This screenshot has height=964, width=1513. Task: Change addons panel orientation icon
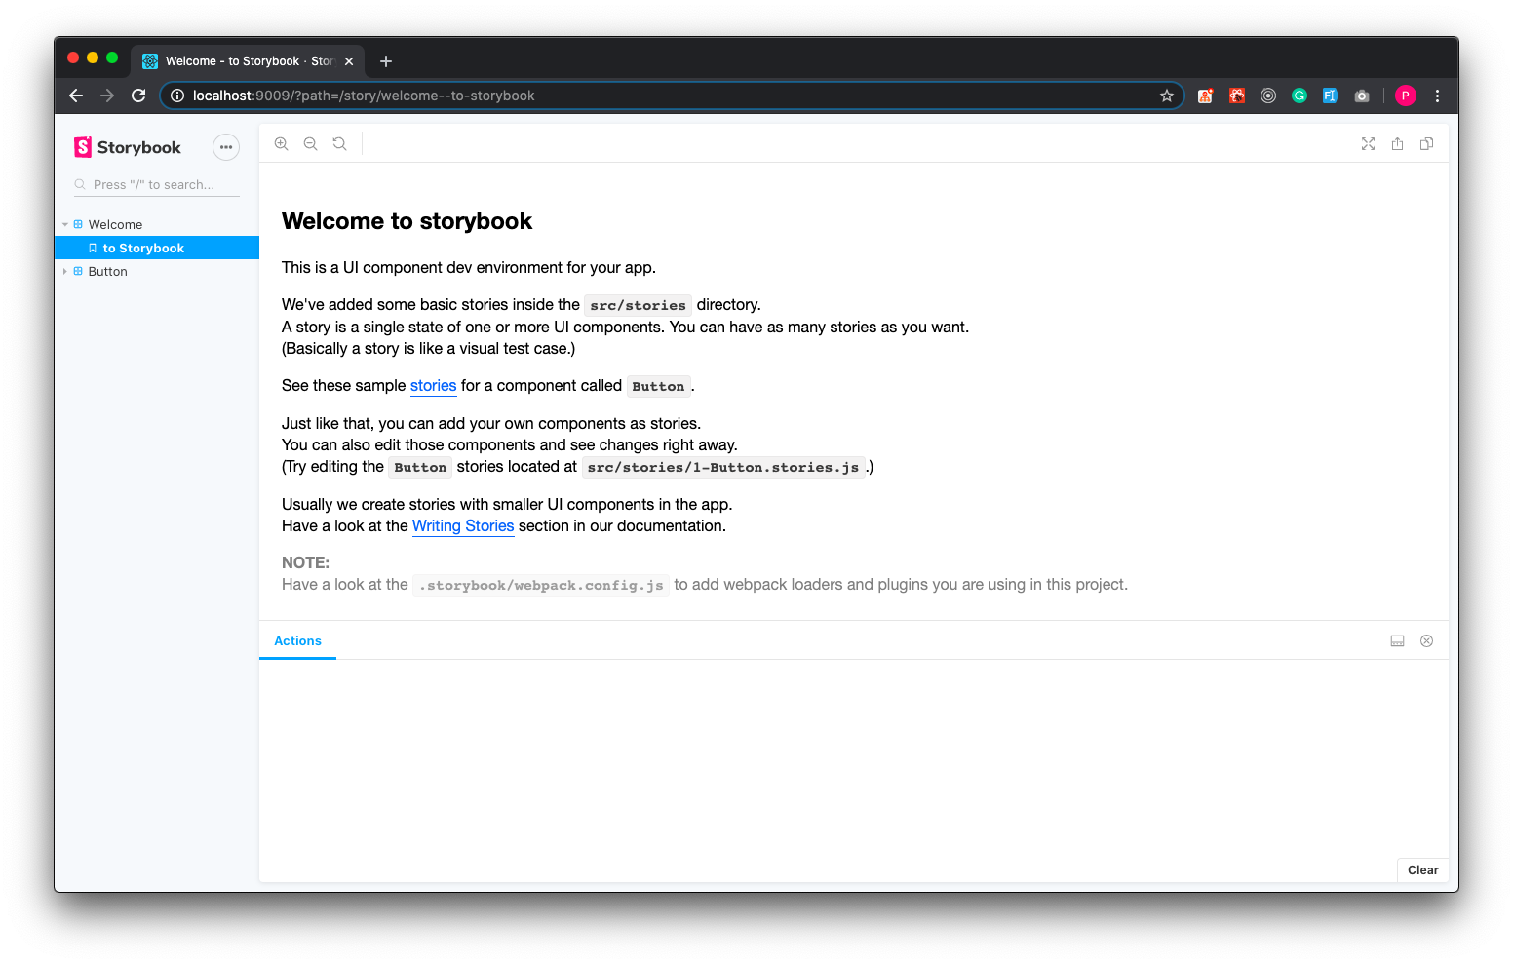[x=1397, y=640]
